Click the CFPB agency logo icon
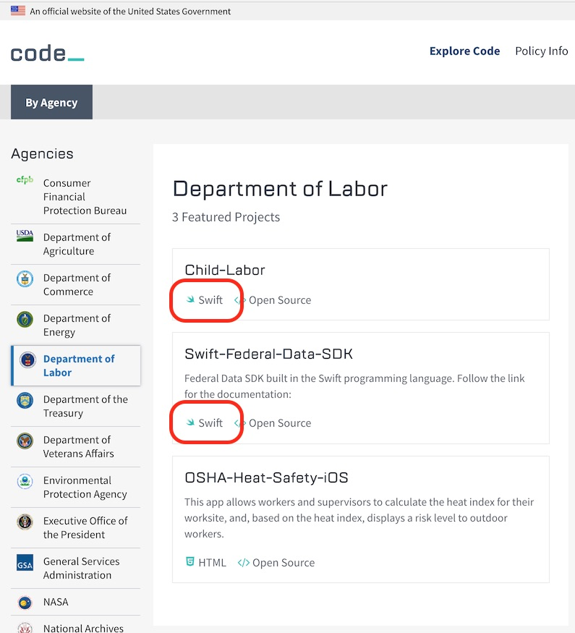The image size is (575, 633). pos(25,180)
